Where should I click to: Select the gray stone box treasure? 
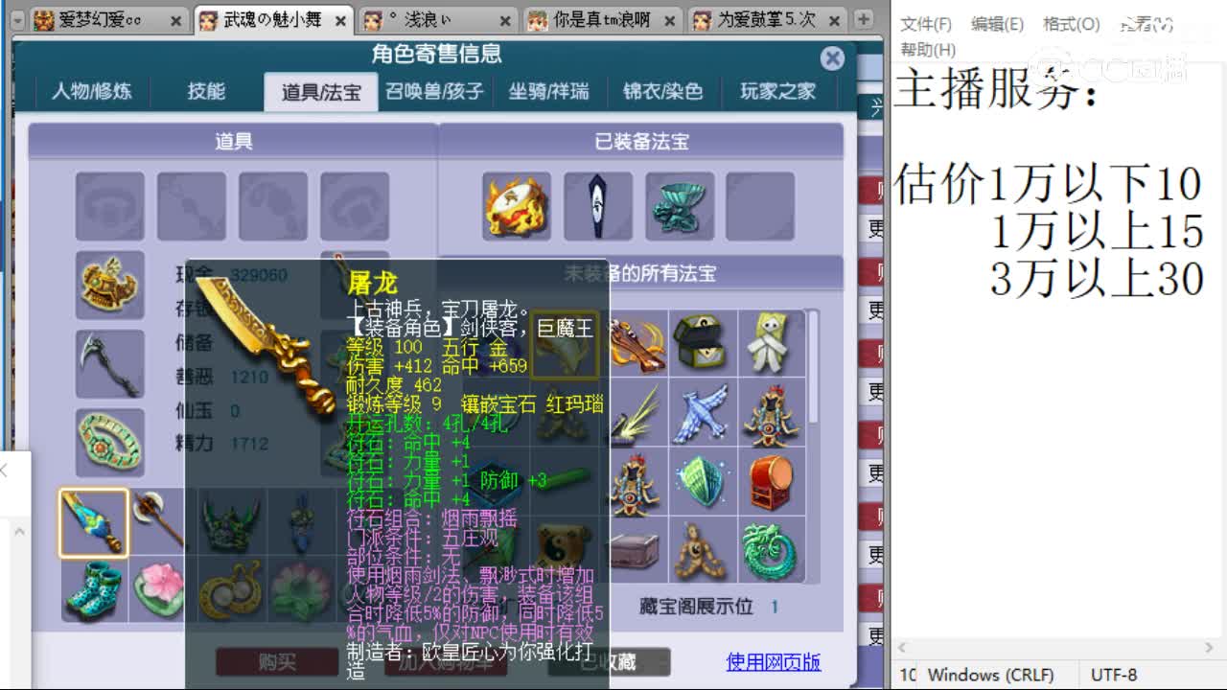pyautogui.click(x=635, y=550)
